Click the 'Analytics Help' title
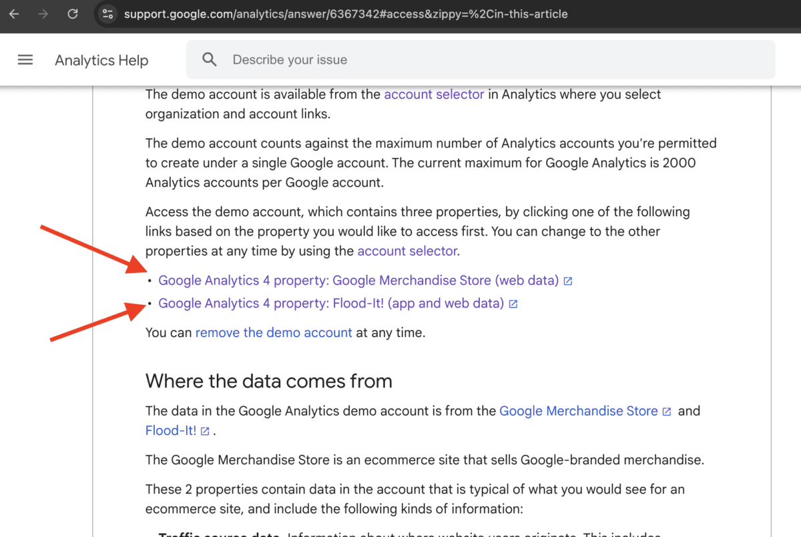The width and height of the screenshot is (801, 537). pos(101,60)
